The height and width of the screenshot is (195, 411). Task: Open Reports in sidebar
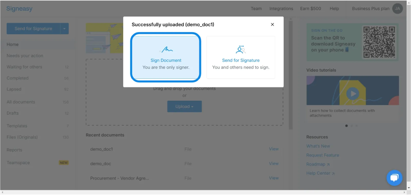click(x=14, y=150)
